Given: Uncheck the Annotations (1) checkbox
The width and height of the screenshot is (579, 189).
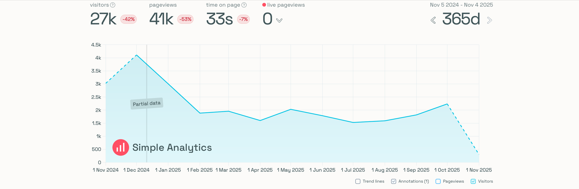Looking at the screenshot, I should click(x=394, y=182).
